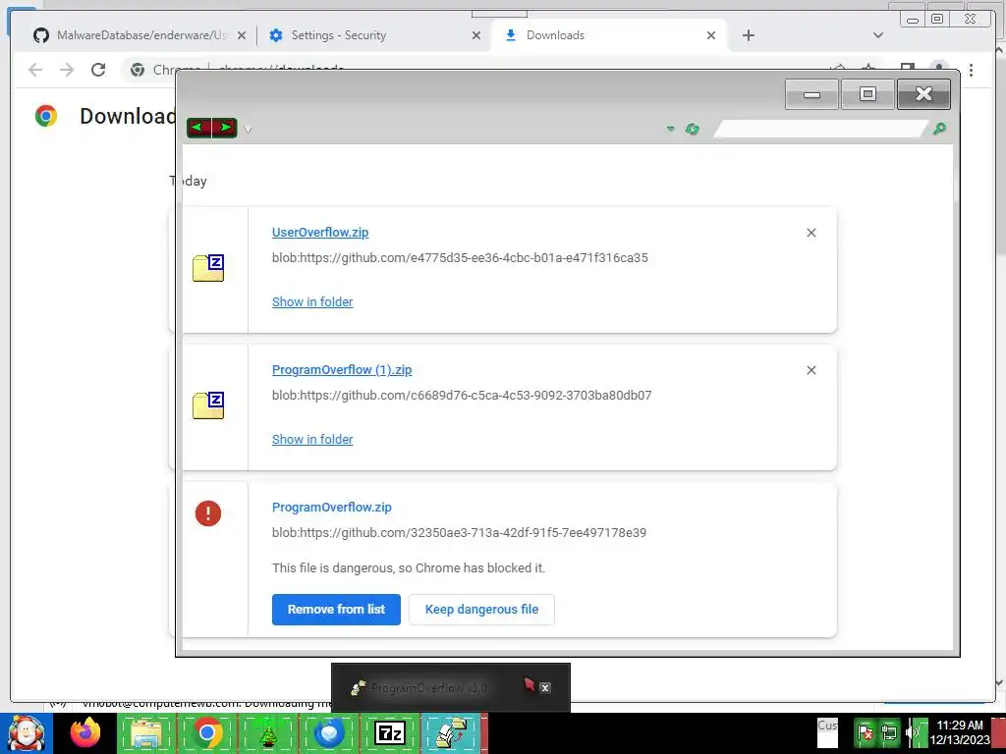Click Chrome's back navigation arrow
Image resolution: width=1006 pixels, height=754 pixels.
click(x=35, y=70)
